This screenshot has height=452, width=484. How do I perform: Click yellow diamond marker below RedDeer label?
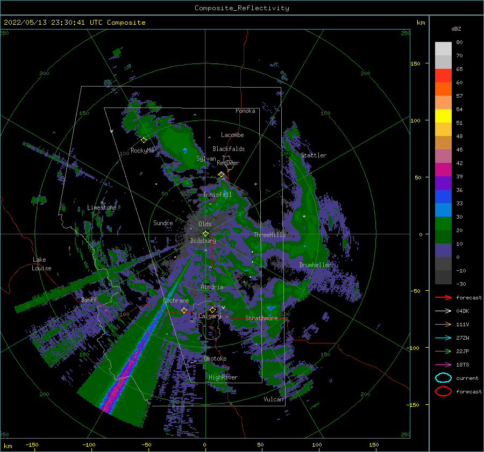(x=222, y=175)
